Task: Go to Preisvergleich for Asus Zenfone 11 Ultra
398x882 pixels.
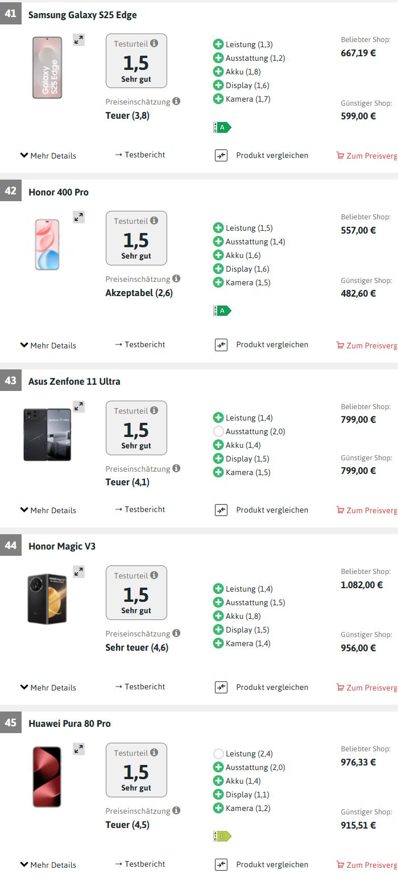Action: point(367,510)
